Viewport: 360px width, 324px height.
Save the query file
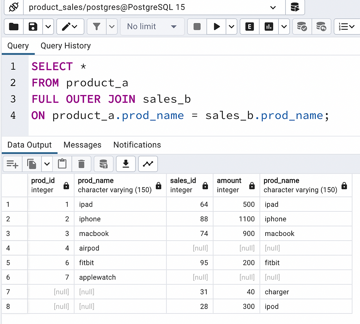(33, 26)
